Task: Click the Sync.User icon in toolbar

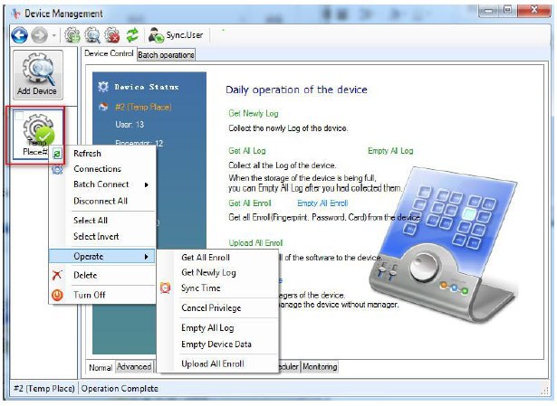Action: (x=156, y=35)
